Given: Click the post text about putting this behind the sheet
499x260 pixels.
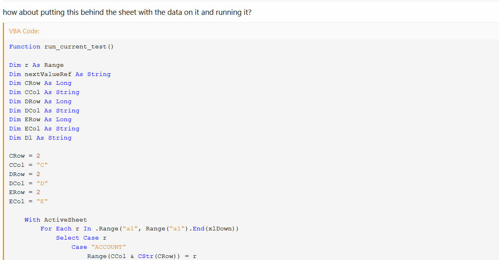Looking at the screenshot, I should tap(127, 12).
